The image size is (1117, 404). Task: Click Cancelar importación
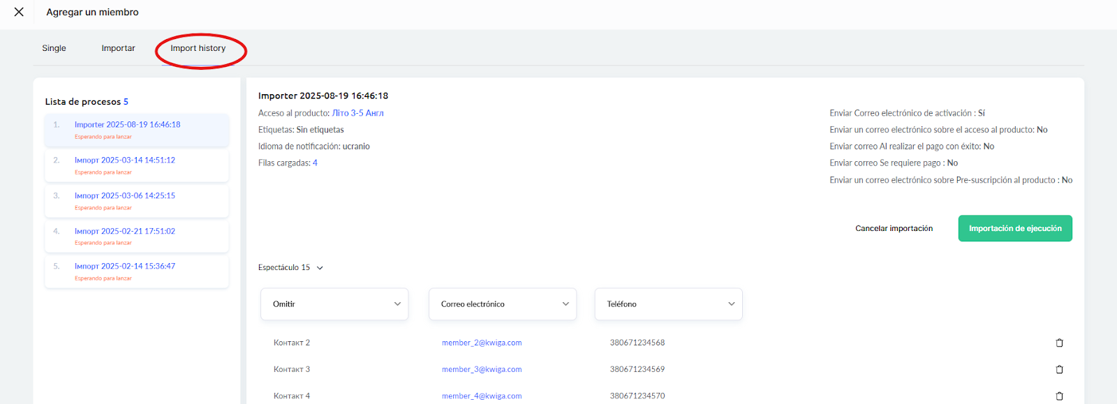click(x=894, y=228)
